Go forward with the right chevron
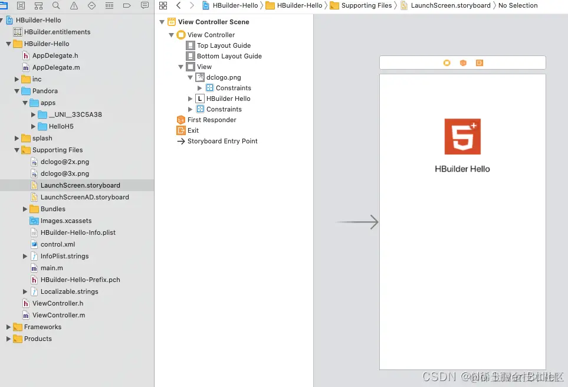Image resolution: width=568 pixels, height=387 pixels. 192,5
